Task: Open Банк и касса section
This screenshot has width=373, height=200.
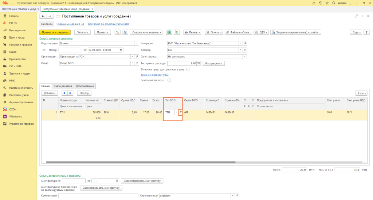Action: click(x=17, y=37)
